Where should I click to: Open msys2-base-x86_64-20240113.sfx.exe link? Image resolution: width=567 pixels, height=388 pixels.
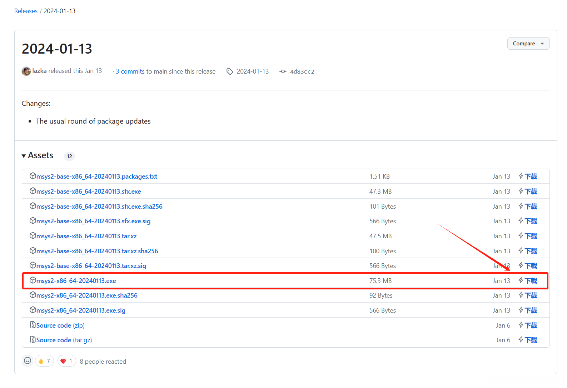(x=89, y=191)
